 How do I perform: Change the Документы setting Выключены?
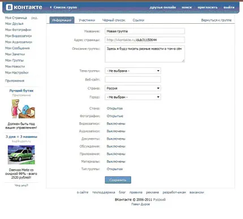(x=116, y=139)
